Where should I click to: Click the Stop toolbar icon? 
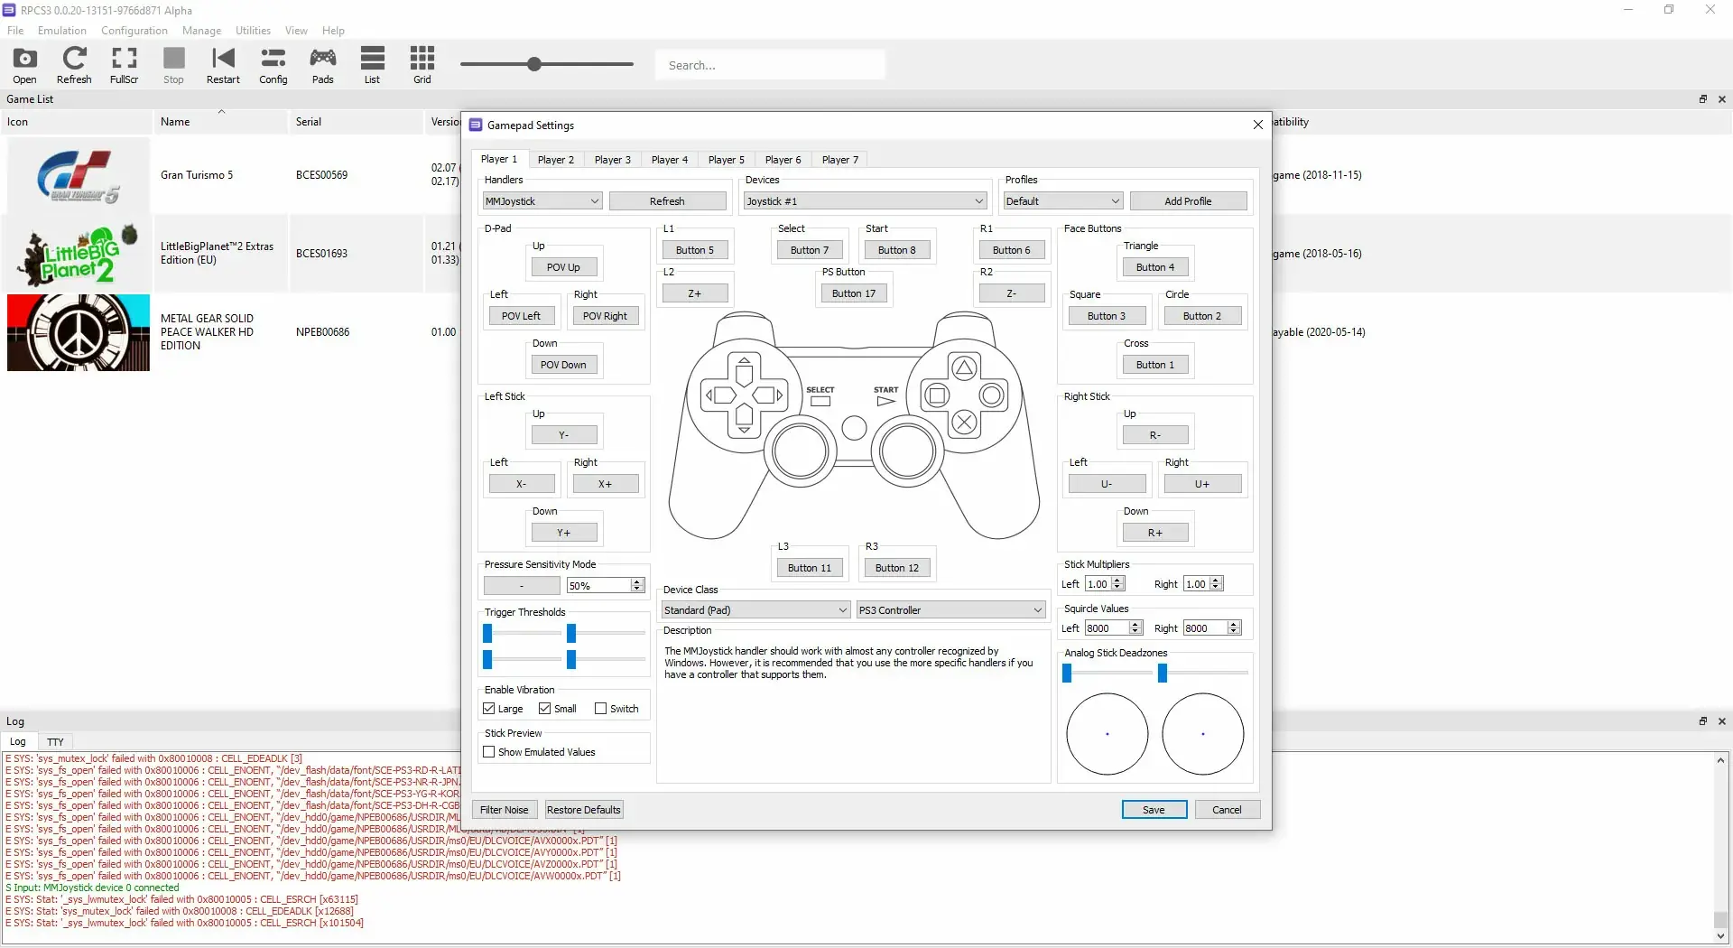[x=173, y=65]
